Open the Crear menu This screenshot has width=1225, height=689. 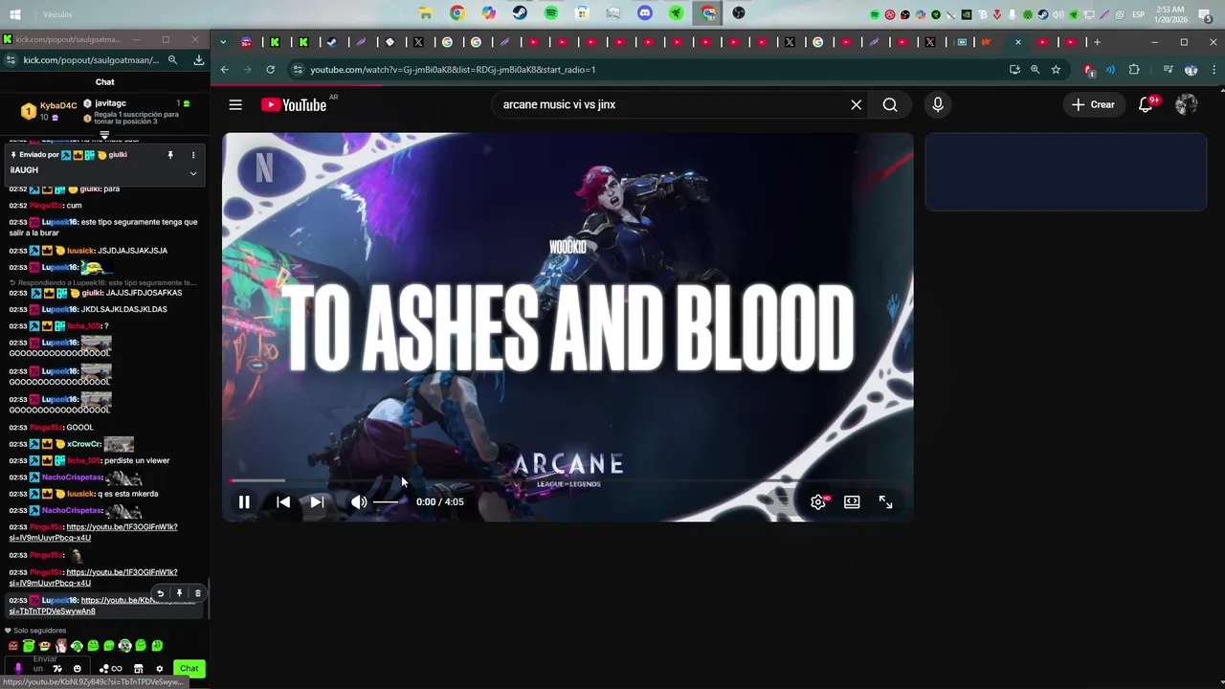pos(1094,104)
